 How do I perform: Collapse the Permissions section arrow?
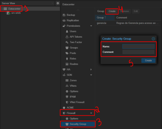click(x=91, y=26)
